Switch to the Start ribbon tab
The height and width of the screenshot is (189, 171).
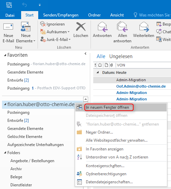30,15
